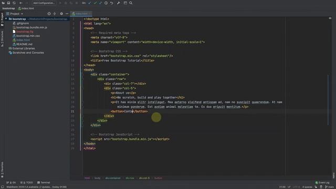The height and width of the screenshot is (189, 336).
Task: Click the Save All toolbar icon
Action: pos(8,3)
